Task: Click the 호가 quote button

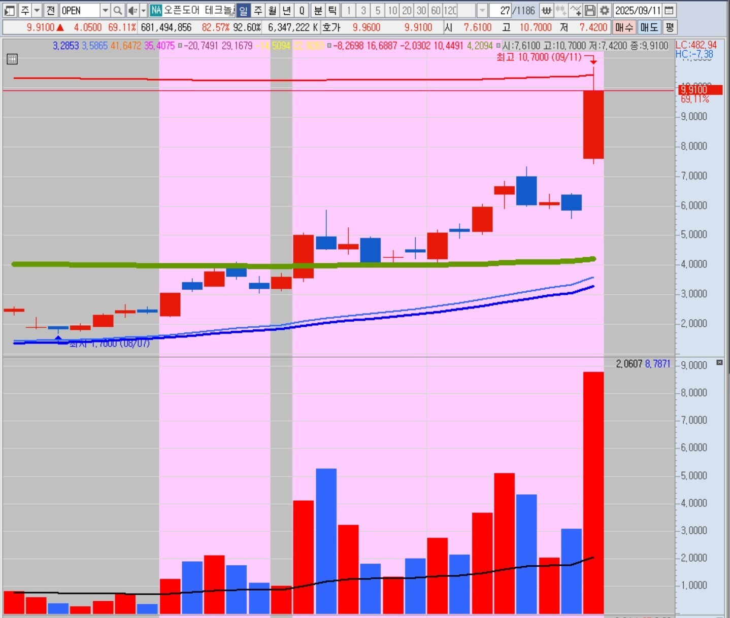Action: point(331,27)
